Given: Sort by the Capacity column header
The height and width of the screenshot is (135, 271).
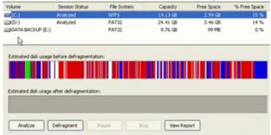Looking at the screenshot, I should point(168,7).
